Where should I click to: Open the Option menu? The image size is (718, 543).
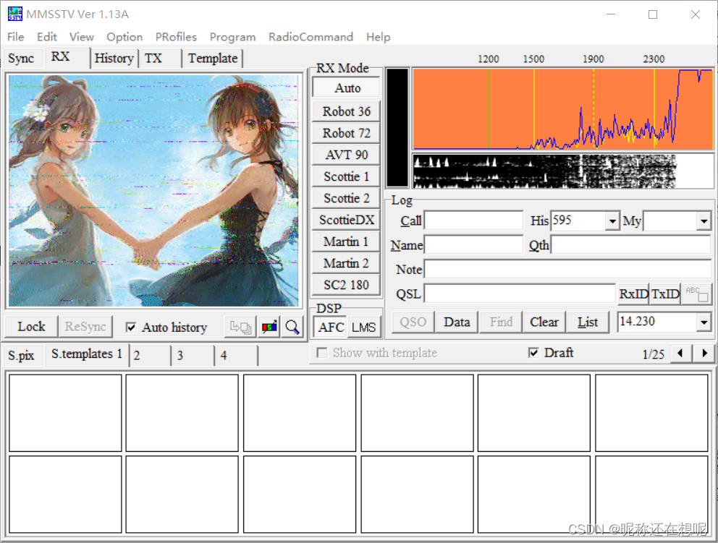[124, 37]
